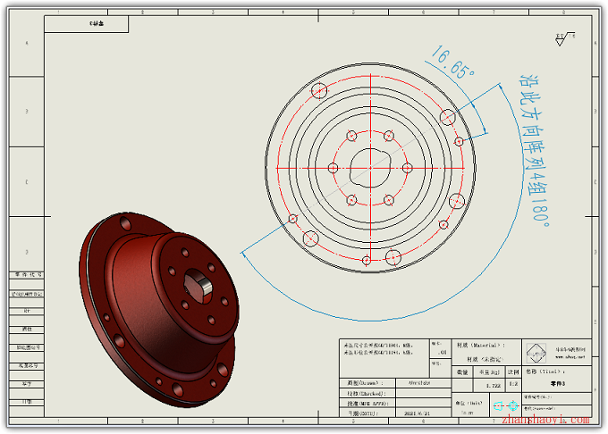This screenshot has width=608, height=434.
Task: Click the '零件代号' cell in the left margin table
Action: click(x=27, y=275)
